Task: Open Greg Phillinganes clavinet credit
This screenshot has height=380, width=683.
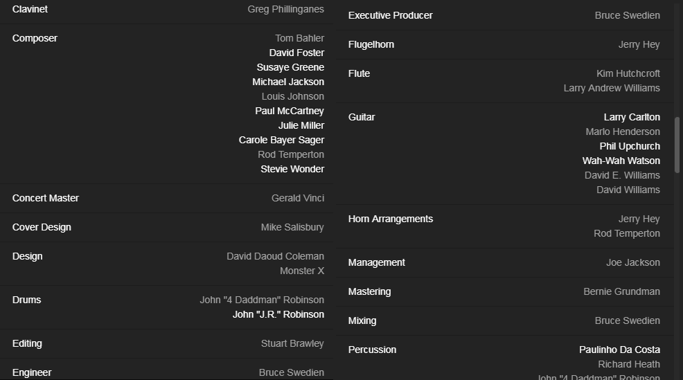Action: [x=285, y=9]
